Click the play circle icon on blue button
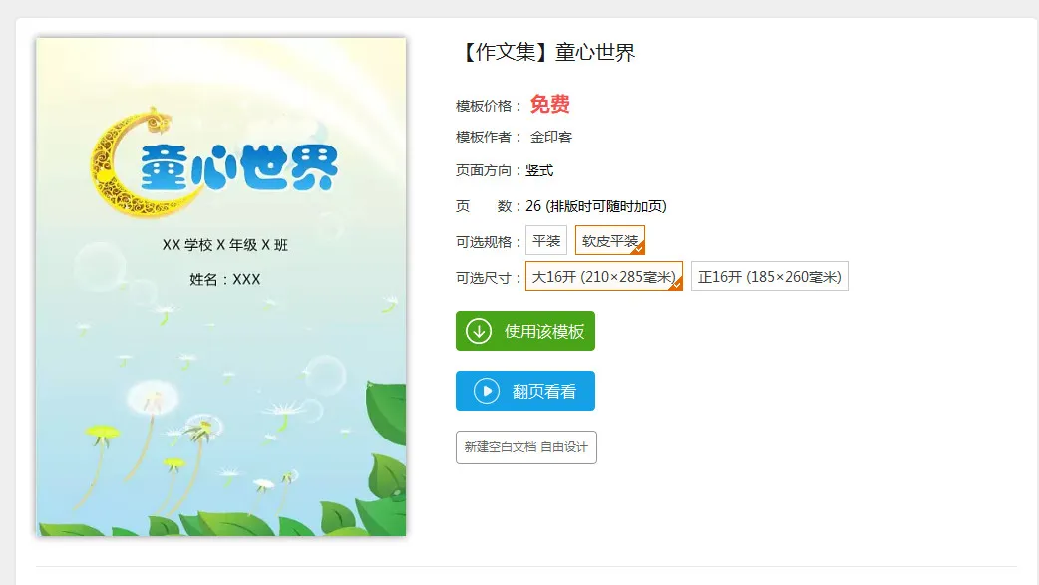This screenshot has height=585, width=1039. pyautogui.click(x=487, y=391)
